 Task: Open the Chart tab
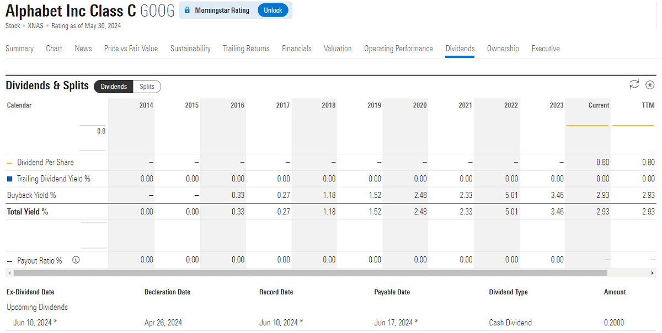coord(54,49)
